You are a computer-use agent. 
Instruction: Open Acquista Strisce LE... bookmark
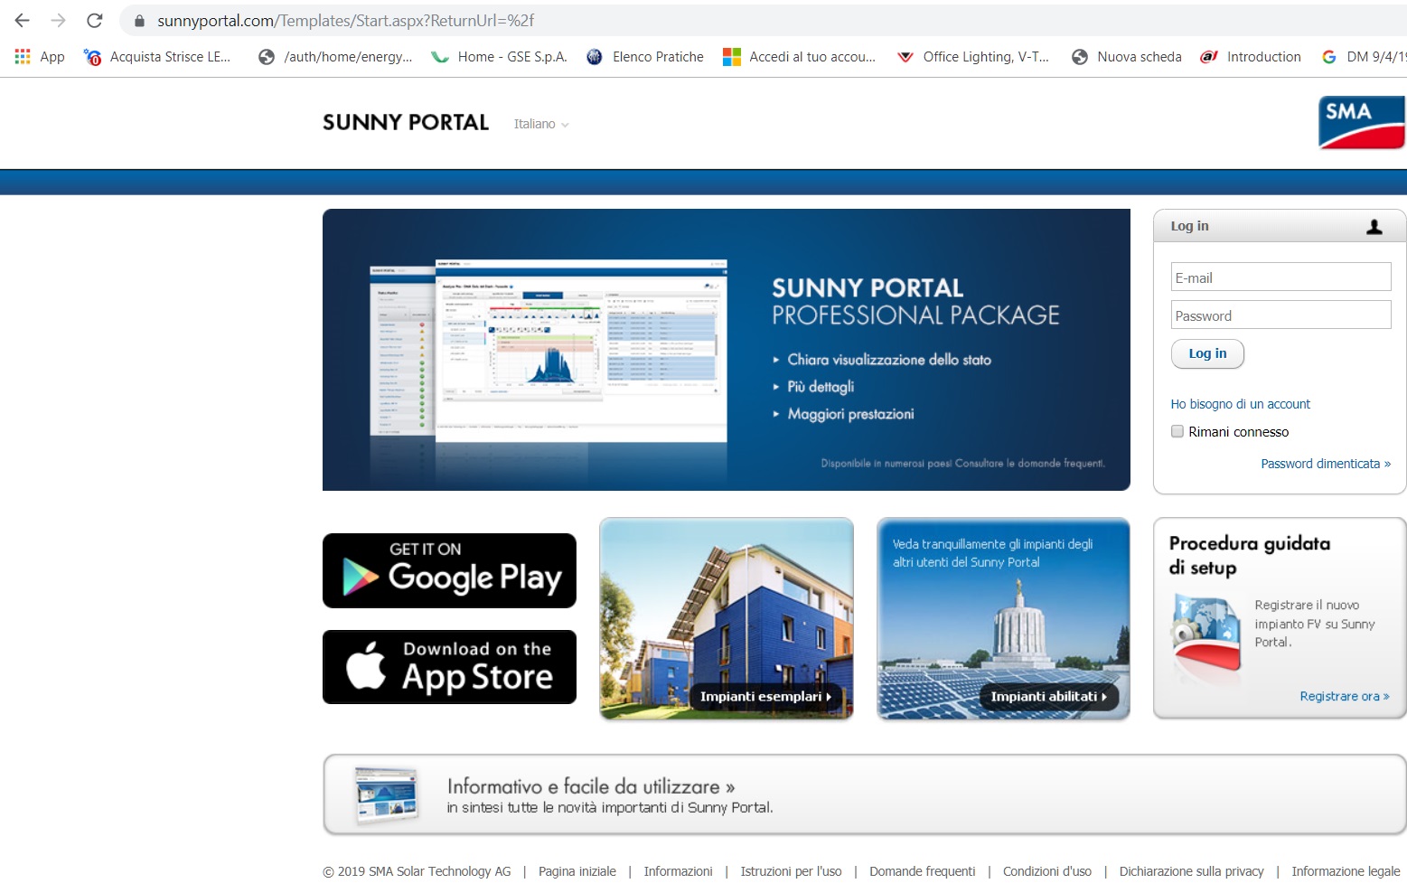click(157, 56)
